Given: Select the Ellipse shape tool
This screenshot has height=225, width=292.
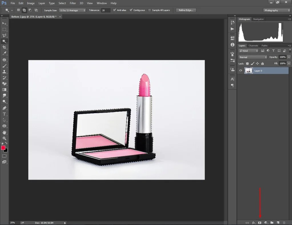Looking at the screenshot, I should coord(4,126).
